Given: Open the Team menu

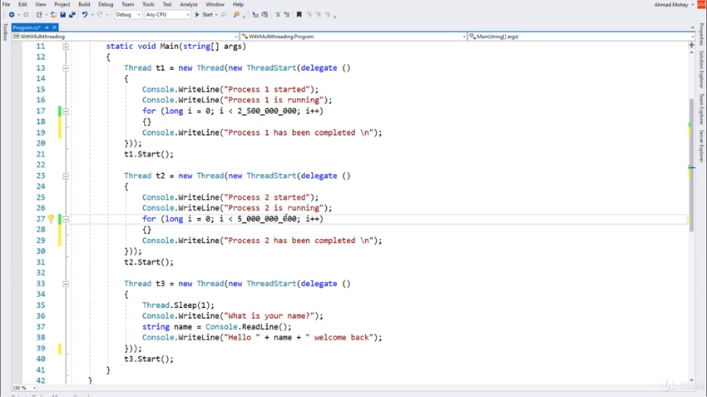Looking at the screenshot, I should 127,4.
